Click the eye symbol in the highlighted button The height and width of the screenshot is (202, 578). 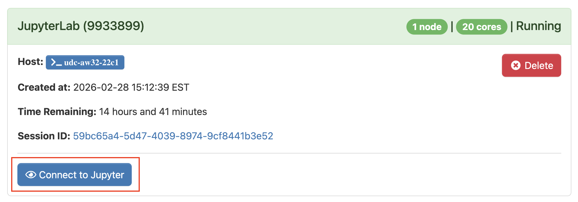click(x=31, y=175)
